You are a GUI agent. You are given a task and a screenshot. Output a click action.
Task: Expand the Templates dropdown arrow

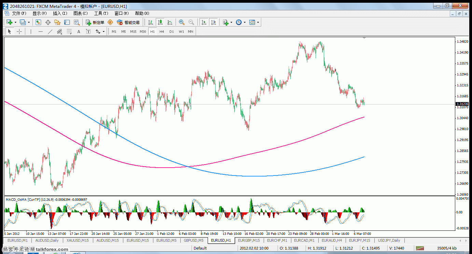(258, 23)
